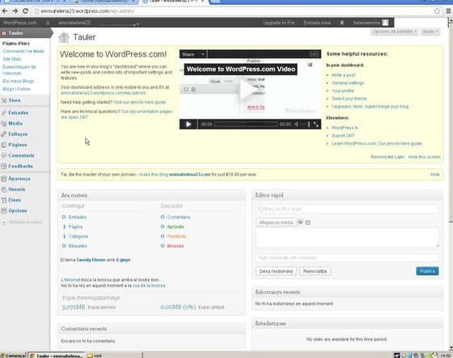Open Blogs I Follow submenu item
Viewport: 453px width, 358px height.
[x=16, y=89]
